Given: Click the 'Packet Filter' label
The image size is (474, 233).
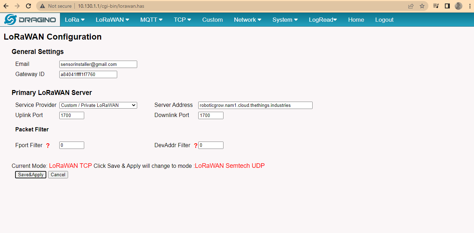Looking at the screenshot, I should tap(32, 129).
